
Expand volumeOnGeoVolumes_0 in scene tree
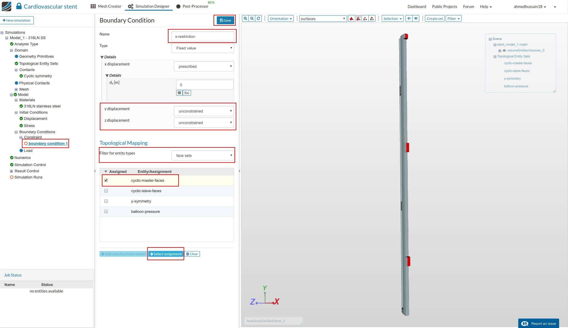(500, 51)
